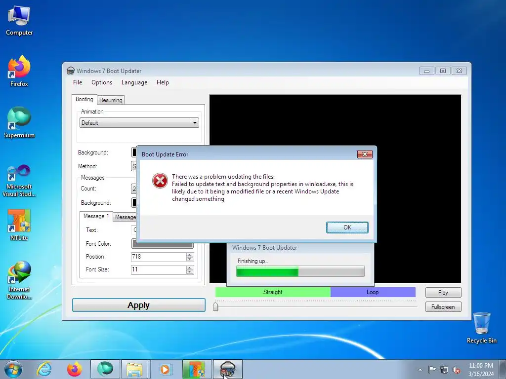Image resolution: width=506 pixels, height=379 pixels.
Task: Click the animation frame slider thumb
Action: pos(215,306)
